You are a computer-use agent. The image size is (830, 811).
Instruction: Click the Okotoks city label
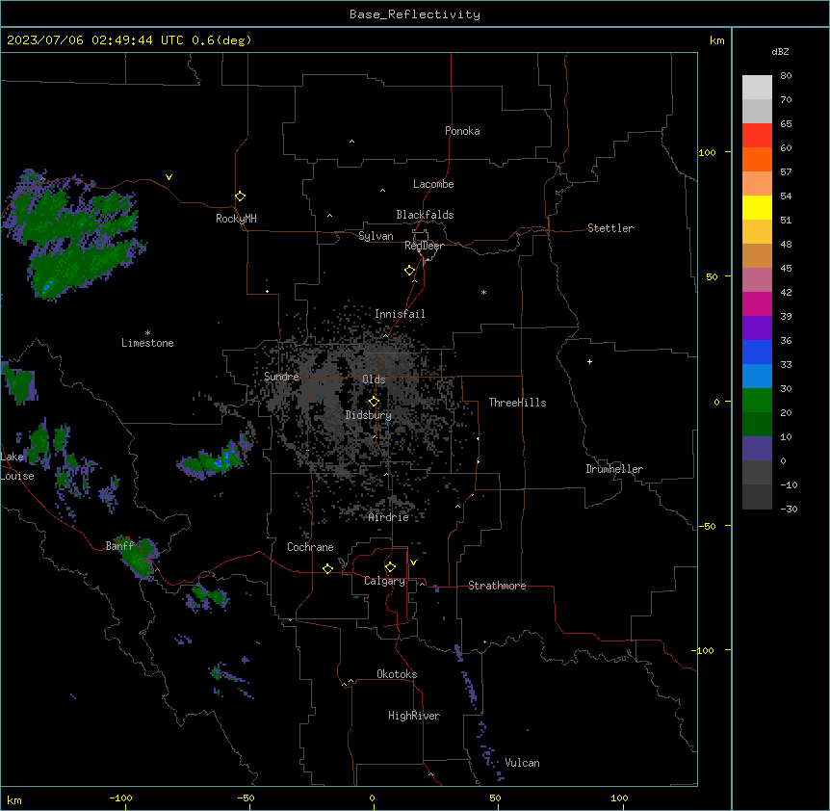[397, 674]
